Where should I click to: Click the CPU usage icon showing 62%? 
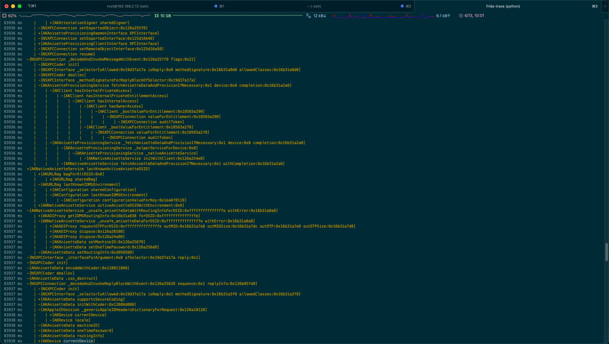click(5, 16)
